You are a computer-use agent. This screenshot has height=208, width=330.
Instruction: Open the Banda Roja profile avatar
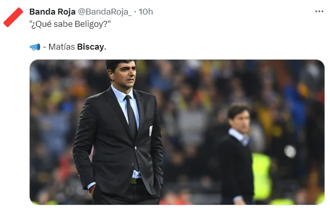(13, 16)
